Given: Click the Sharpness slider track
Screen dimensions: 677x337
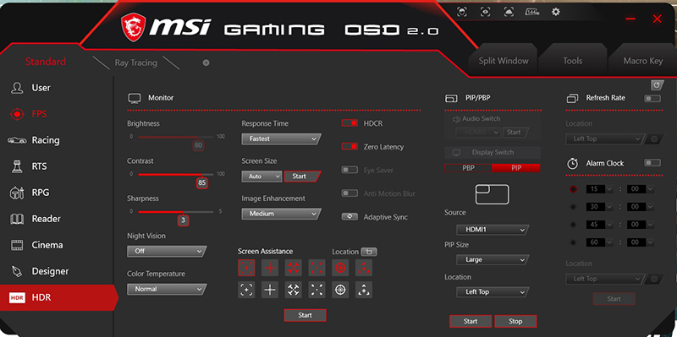Looking at the screenshot, I should point(176,212).
